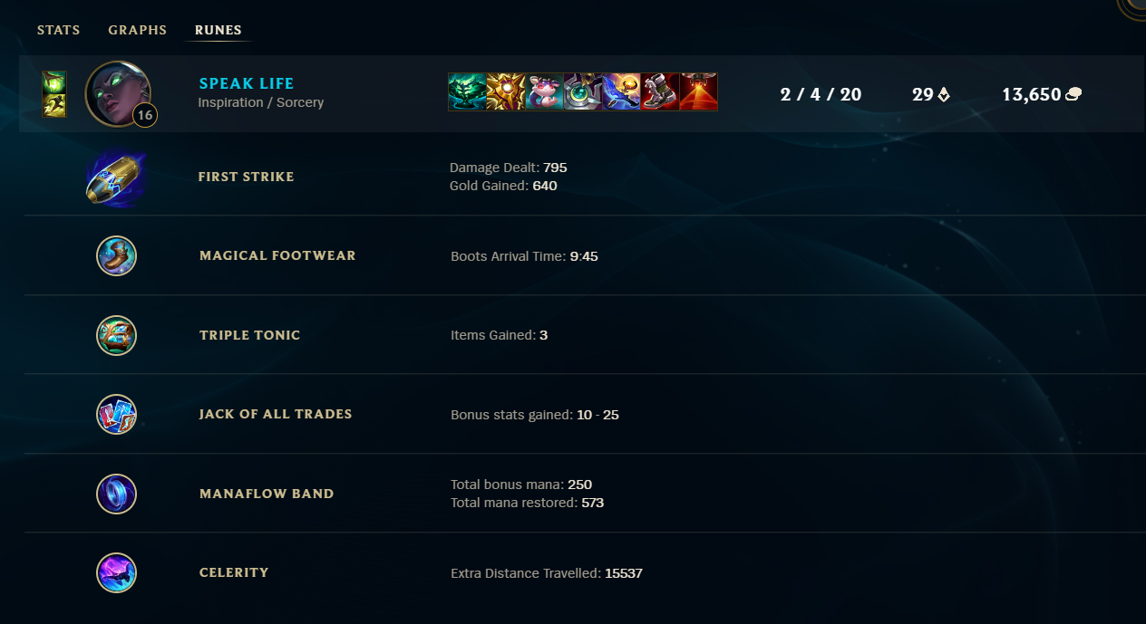Viewport: 1146px width, 624px height.
Task: Click the red trinket item icon
Action: [698, 92]
